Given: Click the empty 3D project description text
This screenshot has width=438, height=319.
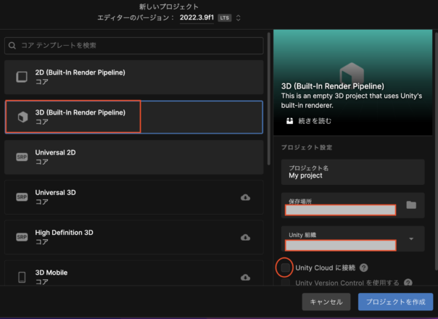Looking at the screenshot, I should 352,101.
